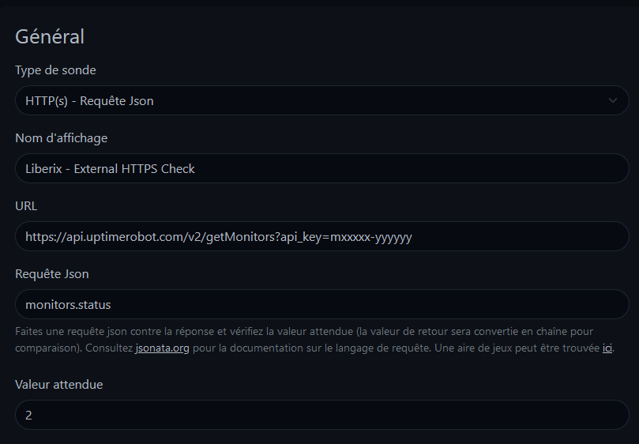Image resolution: width=639 pixels, height=444 pixels.
Task: Click the 'Nom d'affichage' label
Action: coord(61,138)
